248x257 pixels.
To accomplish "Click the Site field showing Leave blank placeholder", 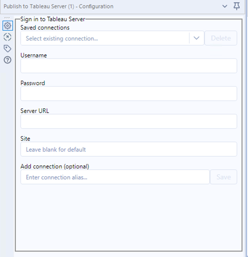I will [129, 149].
